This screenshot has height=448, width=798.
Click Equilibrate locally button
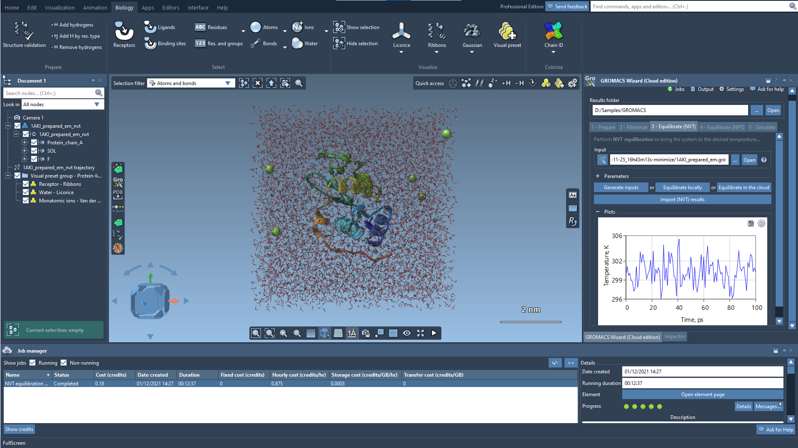682,187
